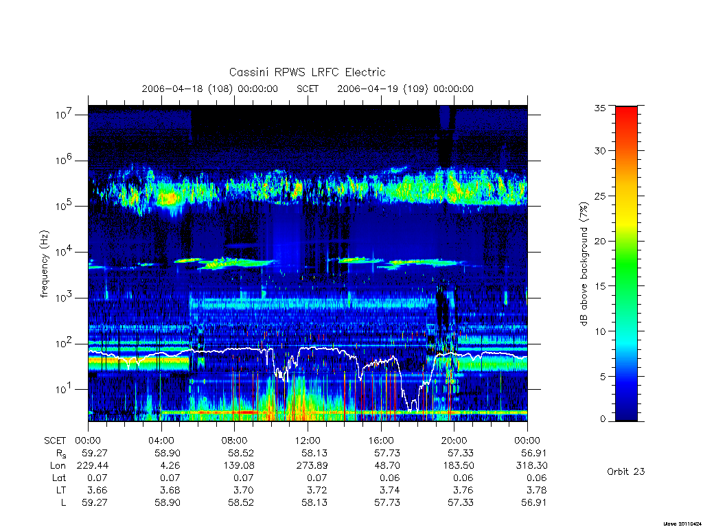Click the red top of the color bar

[x=626, y=117]
